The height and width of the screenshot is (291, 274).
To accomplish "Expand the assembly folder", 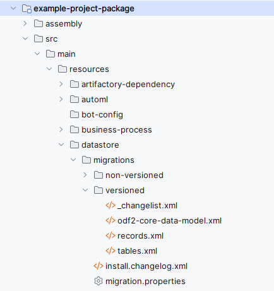I will coord(25,23).
